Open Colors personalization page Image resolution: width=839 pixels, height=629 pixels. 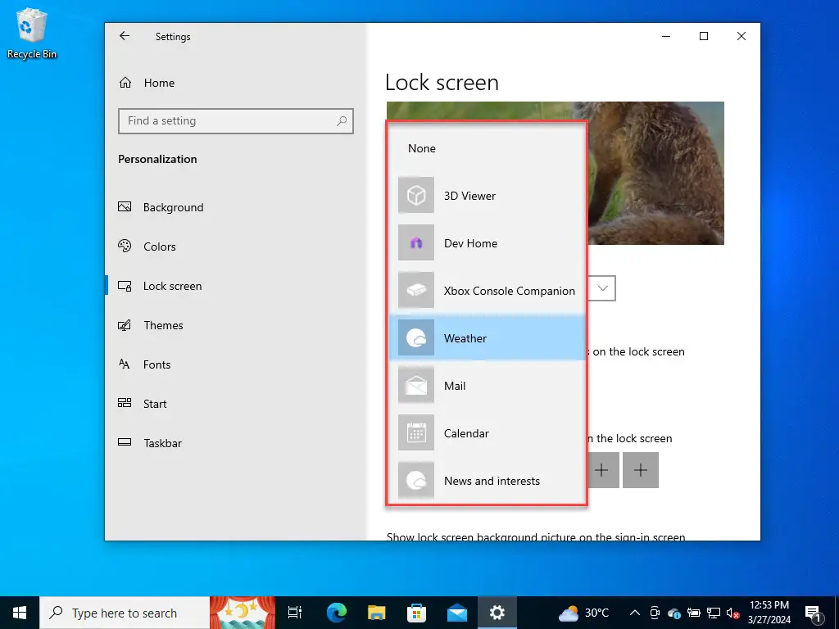pyautogui.click(x=235, y=247)
